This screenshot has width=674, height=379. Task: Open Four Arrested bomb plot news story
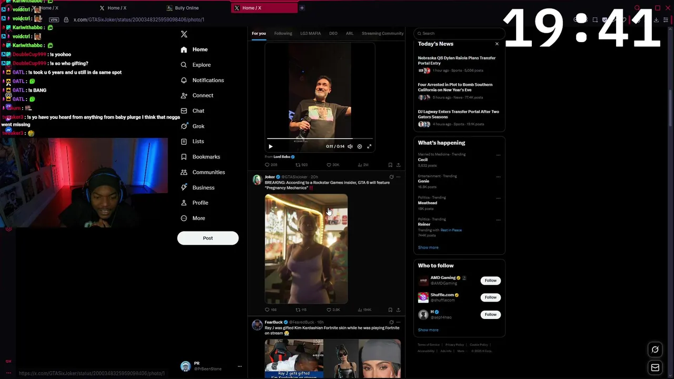click(x=459, y=91)
